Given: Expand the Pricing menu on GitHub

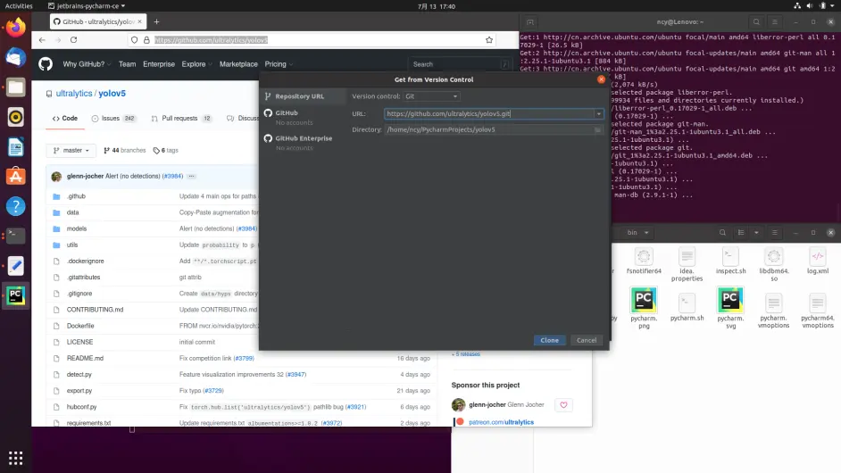Looking at the screenshot, I should [x=279, y=64].
